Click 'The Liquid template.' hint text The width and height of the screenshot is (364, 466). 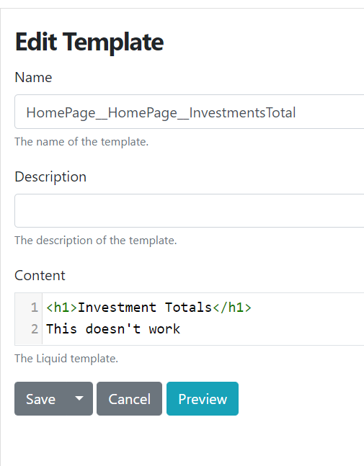coord(66,359)
